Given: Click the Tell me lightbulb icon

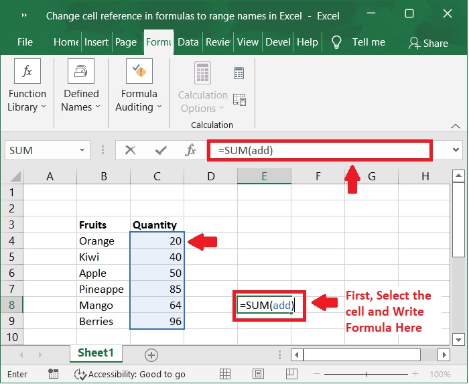Looking at the screenshot, I should click(336, 42).
